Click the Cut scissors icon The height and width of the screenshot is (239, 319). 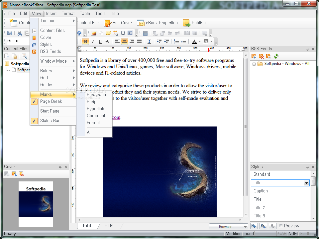pyautogui.click(x=20, y=33)
